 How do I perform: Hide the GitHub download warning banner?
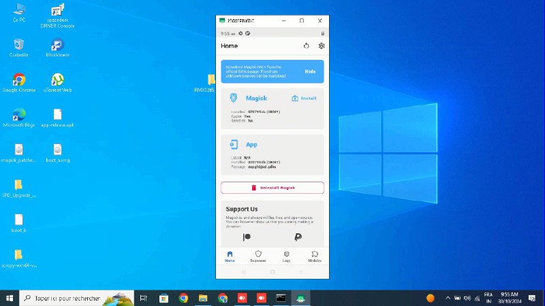click(x=310, y=71)
